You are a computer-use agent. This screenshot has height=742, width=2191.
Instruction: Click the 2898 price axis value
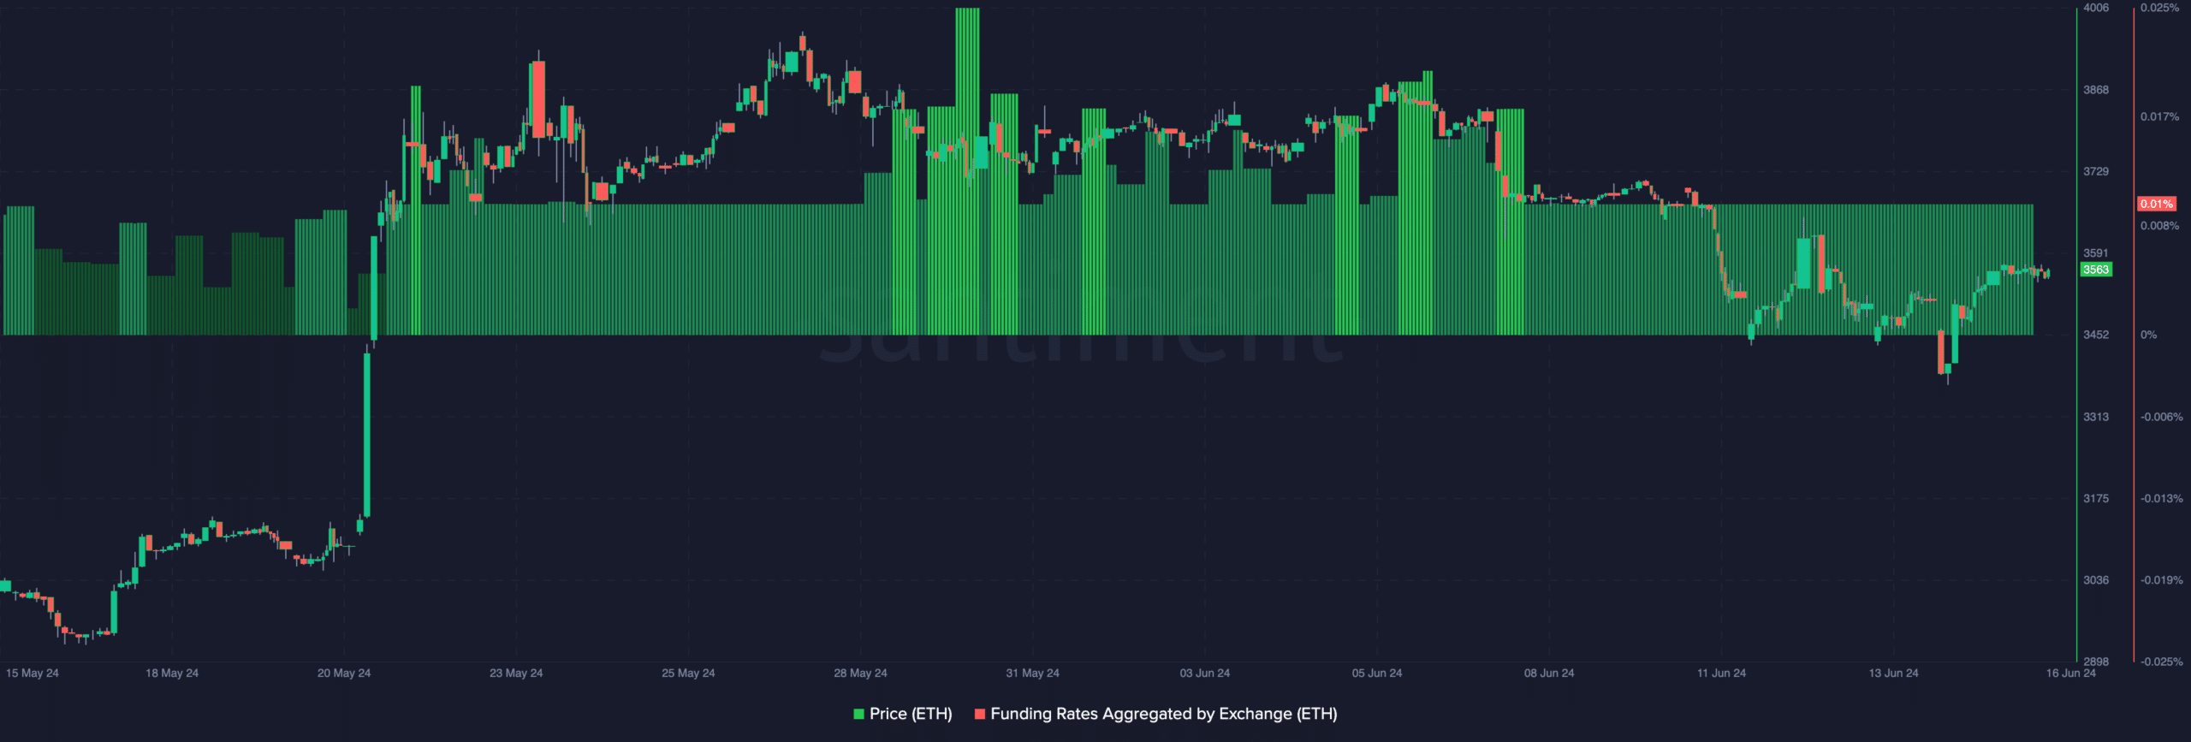point(2096,662)
